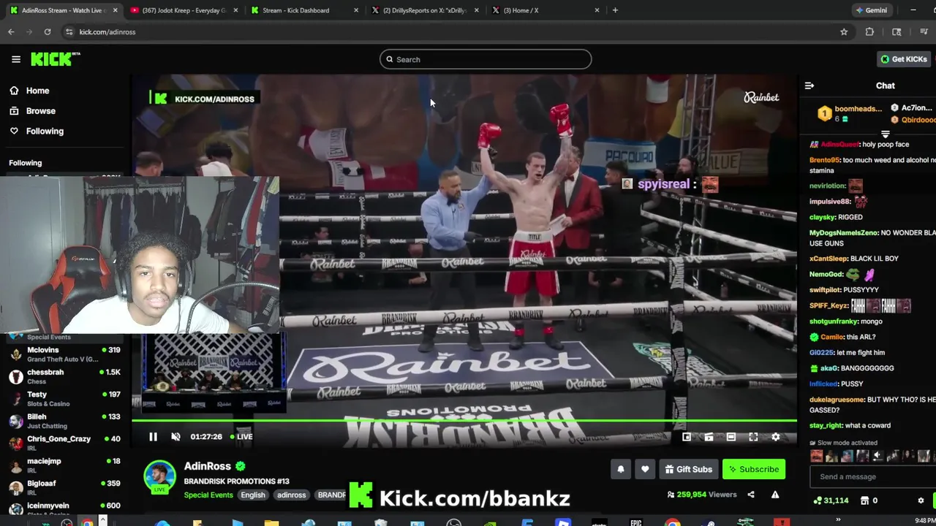Click the adinross tag

[291, 495]
